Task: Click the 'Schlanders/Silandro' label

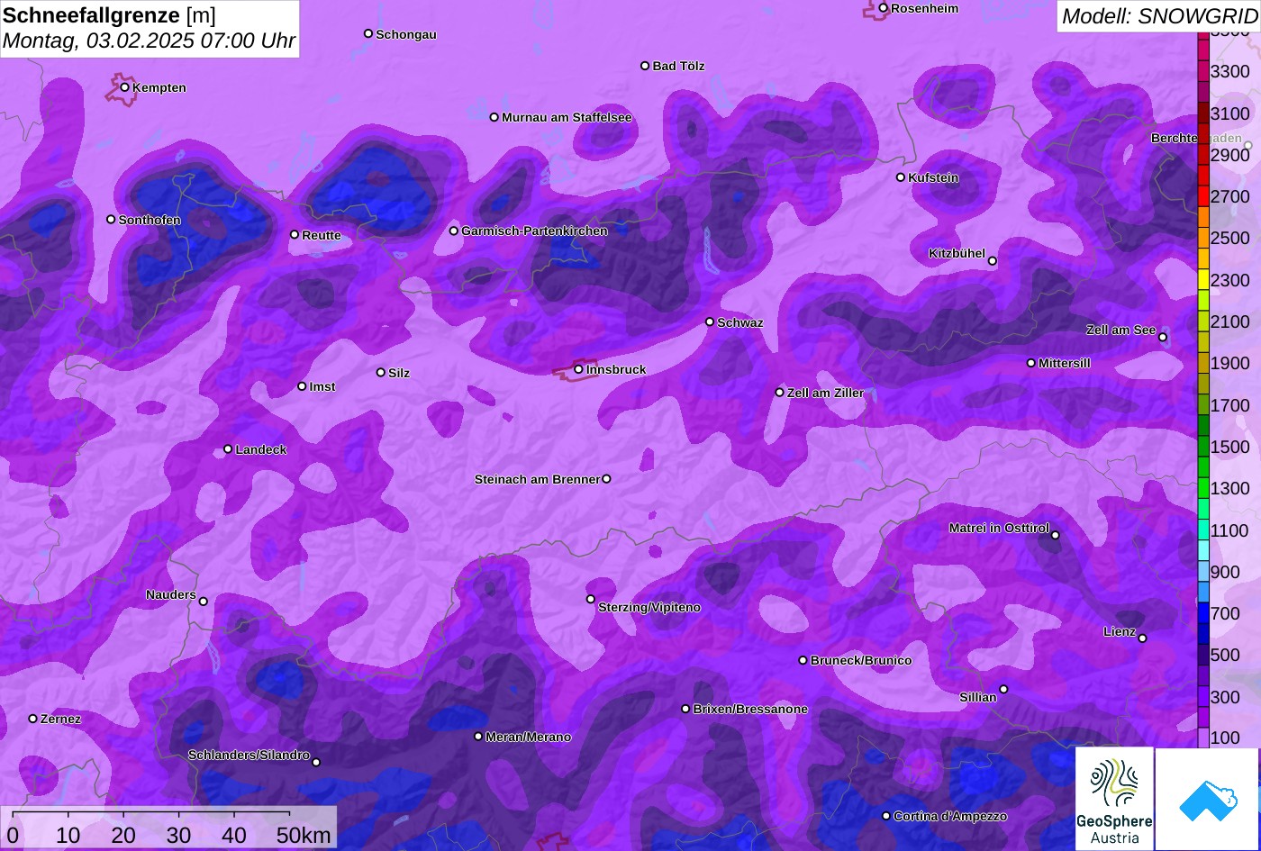Action: click(249, 755)
